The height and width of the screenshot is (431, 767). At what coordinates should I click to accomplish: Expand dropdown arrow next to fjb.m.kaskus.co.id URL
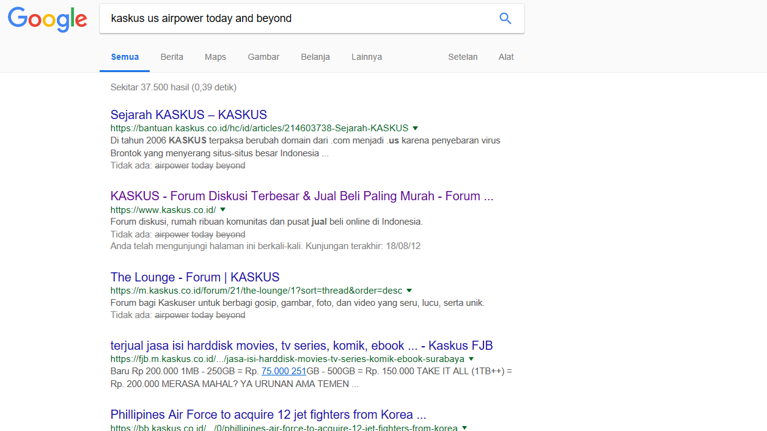(x=471, y=359)
